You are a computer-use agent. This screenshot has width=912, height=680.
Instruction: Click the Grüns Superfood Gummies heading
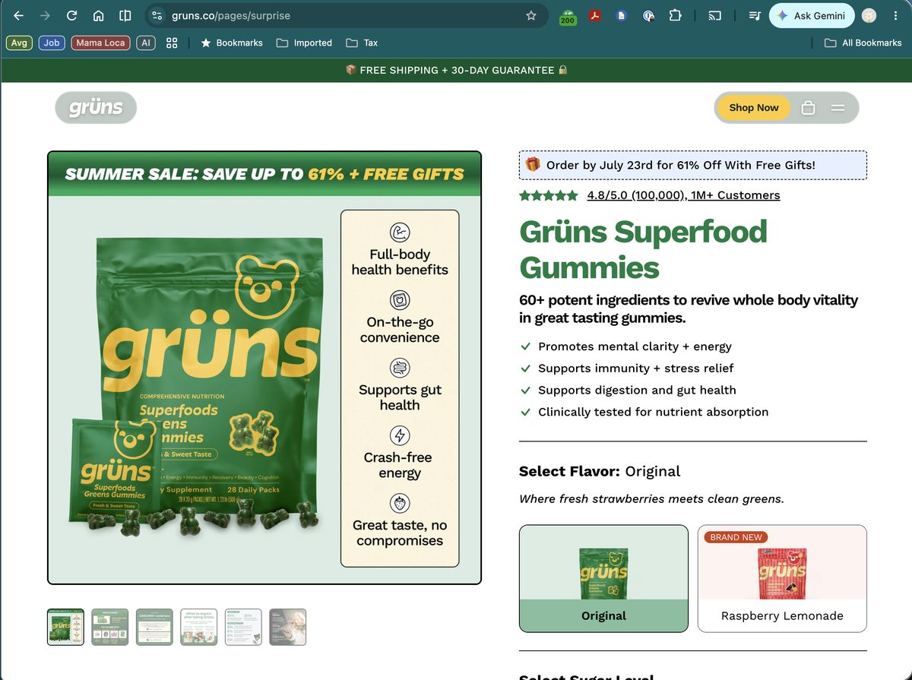(643, 249)
